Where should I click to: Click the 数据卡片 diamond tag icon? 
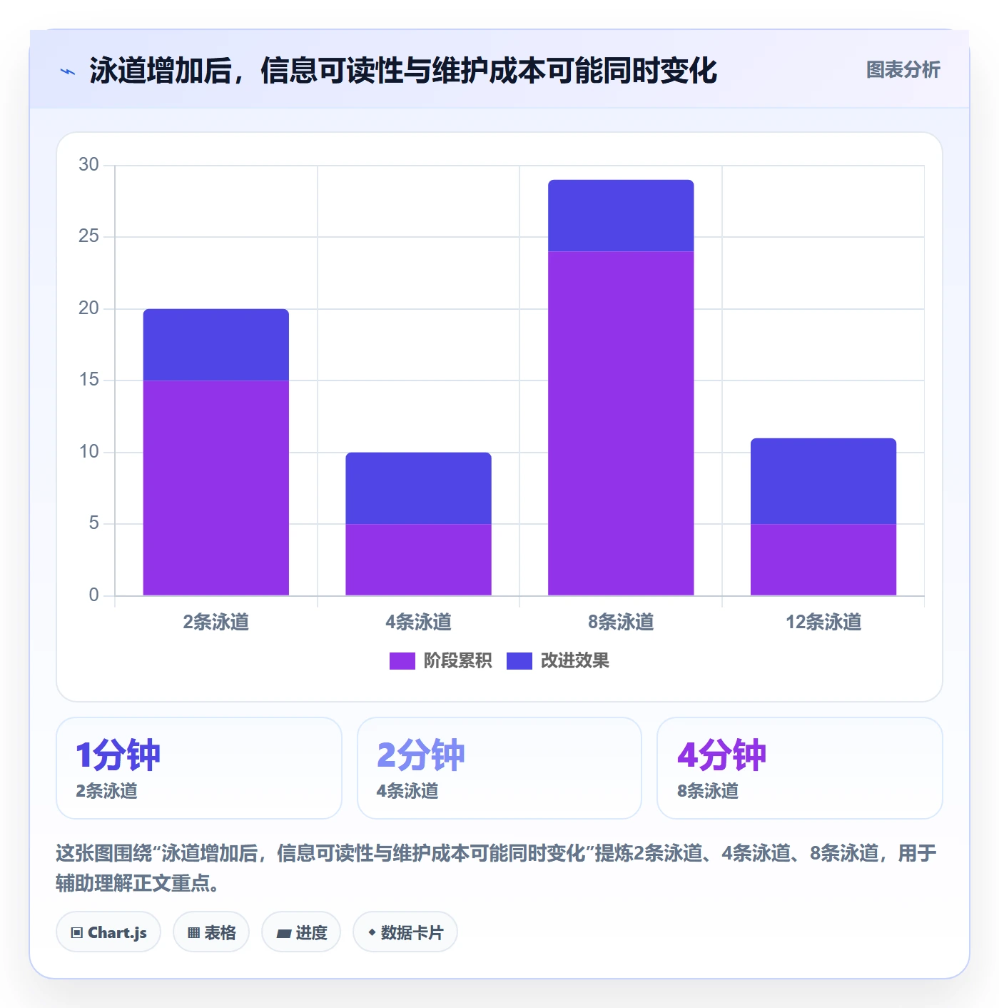tap(372, 932)
